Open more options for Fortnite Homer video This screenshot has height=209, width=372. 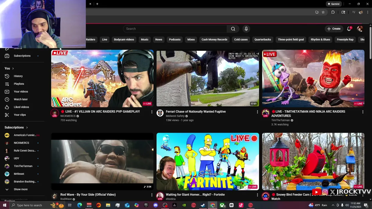257,195
